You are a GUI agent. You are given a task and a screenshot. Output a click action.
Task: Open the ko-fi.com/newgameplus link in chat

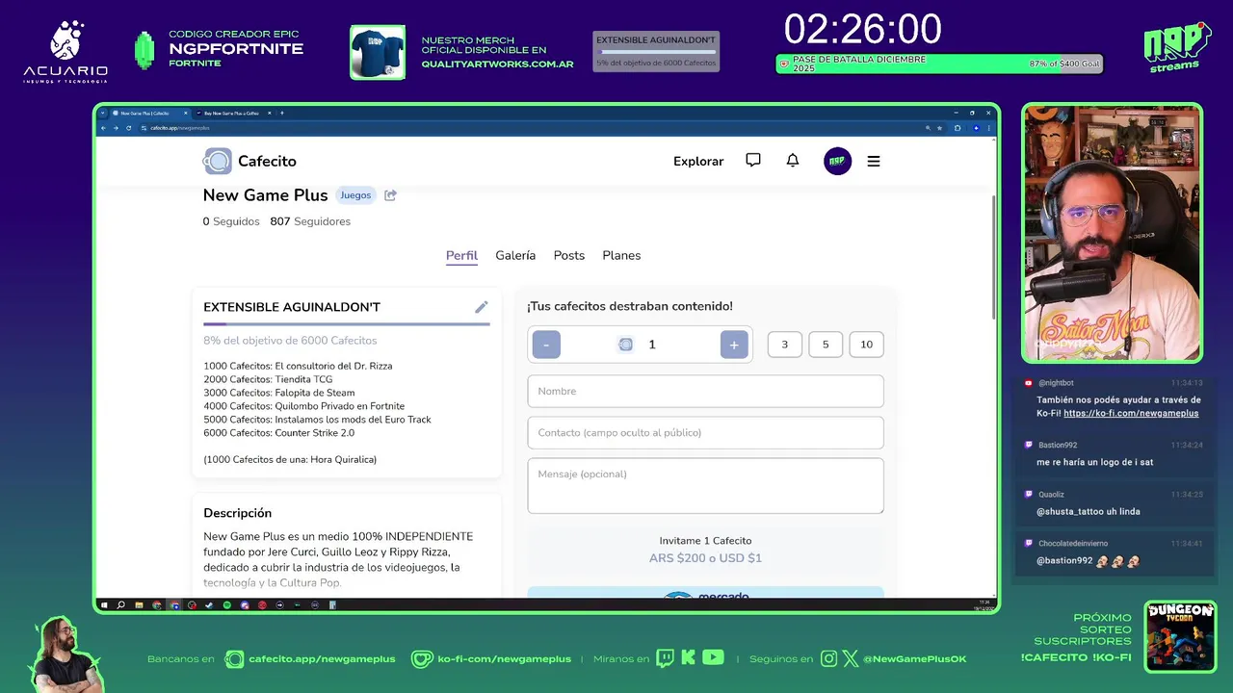pyautogui.click(x=1131, y=413)
